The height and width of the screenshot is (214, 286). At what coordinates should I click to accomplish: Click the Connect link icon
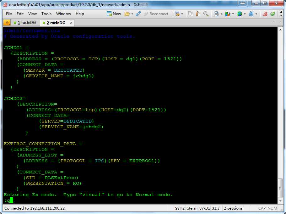[x=138, y=14]
